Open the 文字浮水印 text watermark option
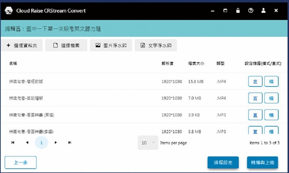The image size is (289, 173). [156, 46]
